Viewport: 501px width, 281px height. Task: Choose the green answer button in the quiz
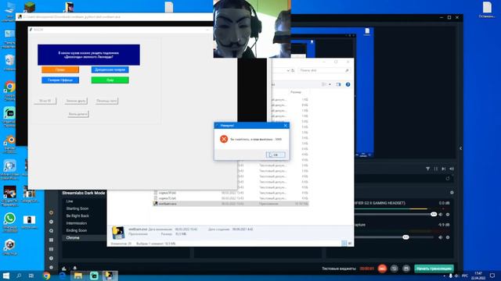[x=110, y=80]
